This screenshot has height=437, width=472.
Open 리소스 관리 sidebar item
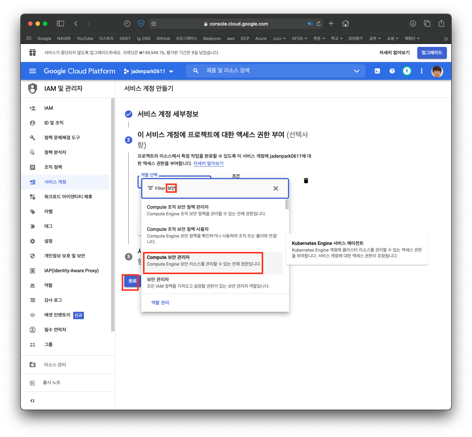pos(68,365)
